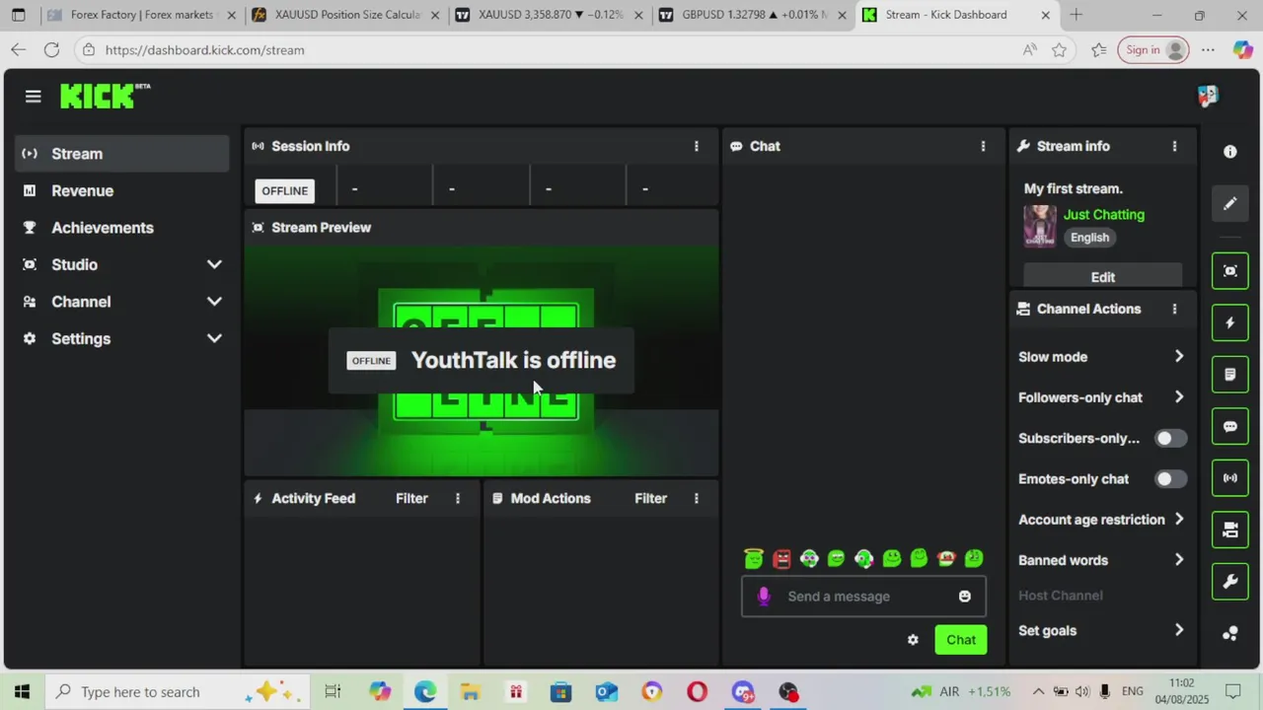This screenshot has height=710, width=1263.
Task: Open Slow mode options chevron
Action: click(x=1179, y=356)
